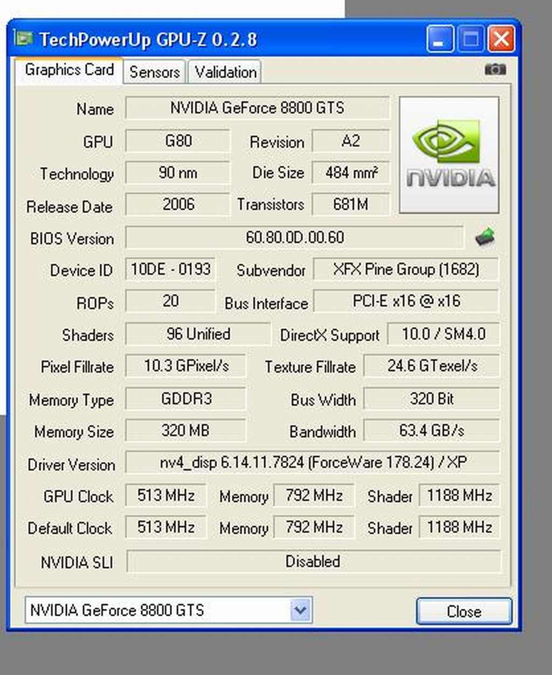The height and width of the screenshot is (675, 552).
Task: Click DirectX Support value 10.0 / SM4.0
Action: [x=443, y=334]
